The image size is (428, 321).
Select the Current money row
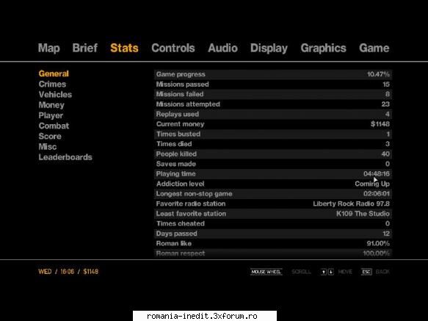273,124
